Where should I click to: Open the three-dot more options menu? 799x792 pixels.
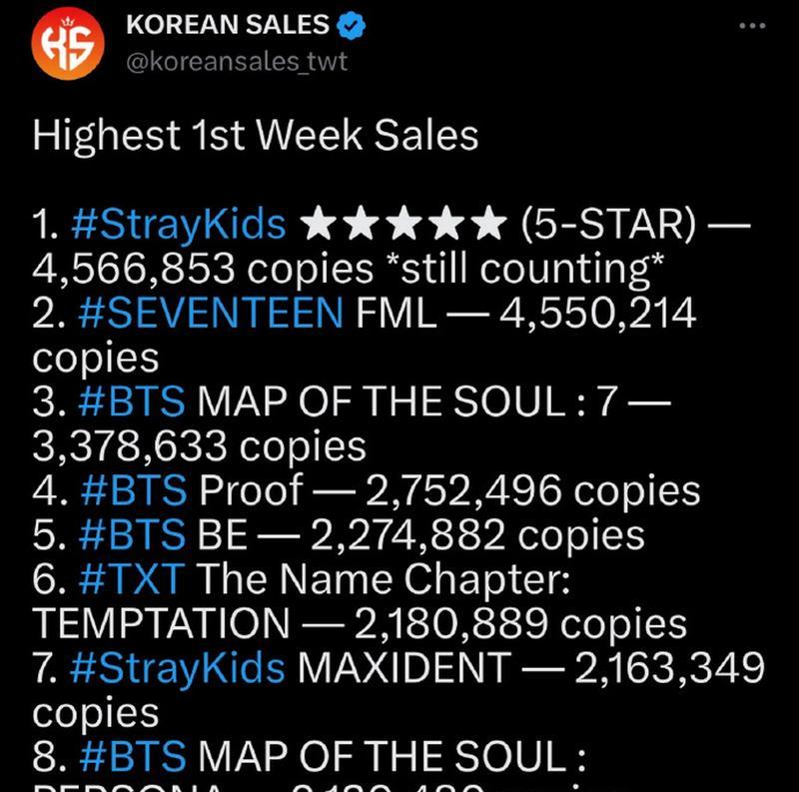point(752,26)
